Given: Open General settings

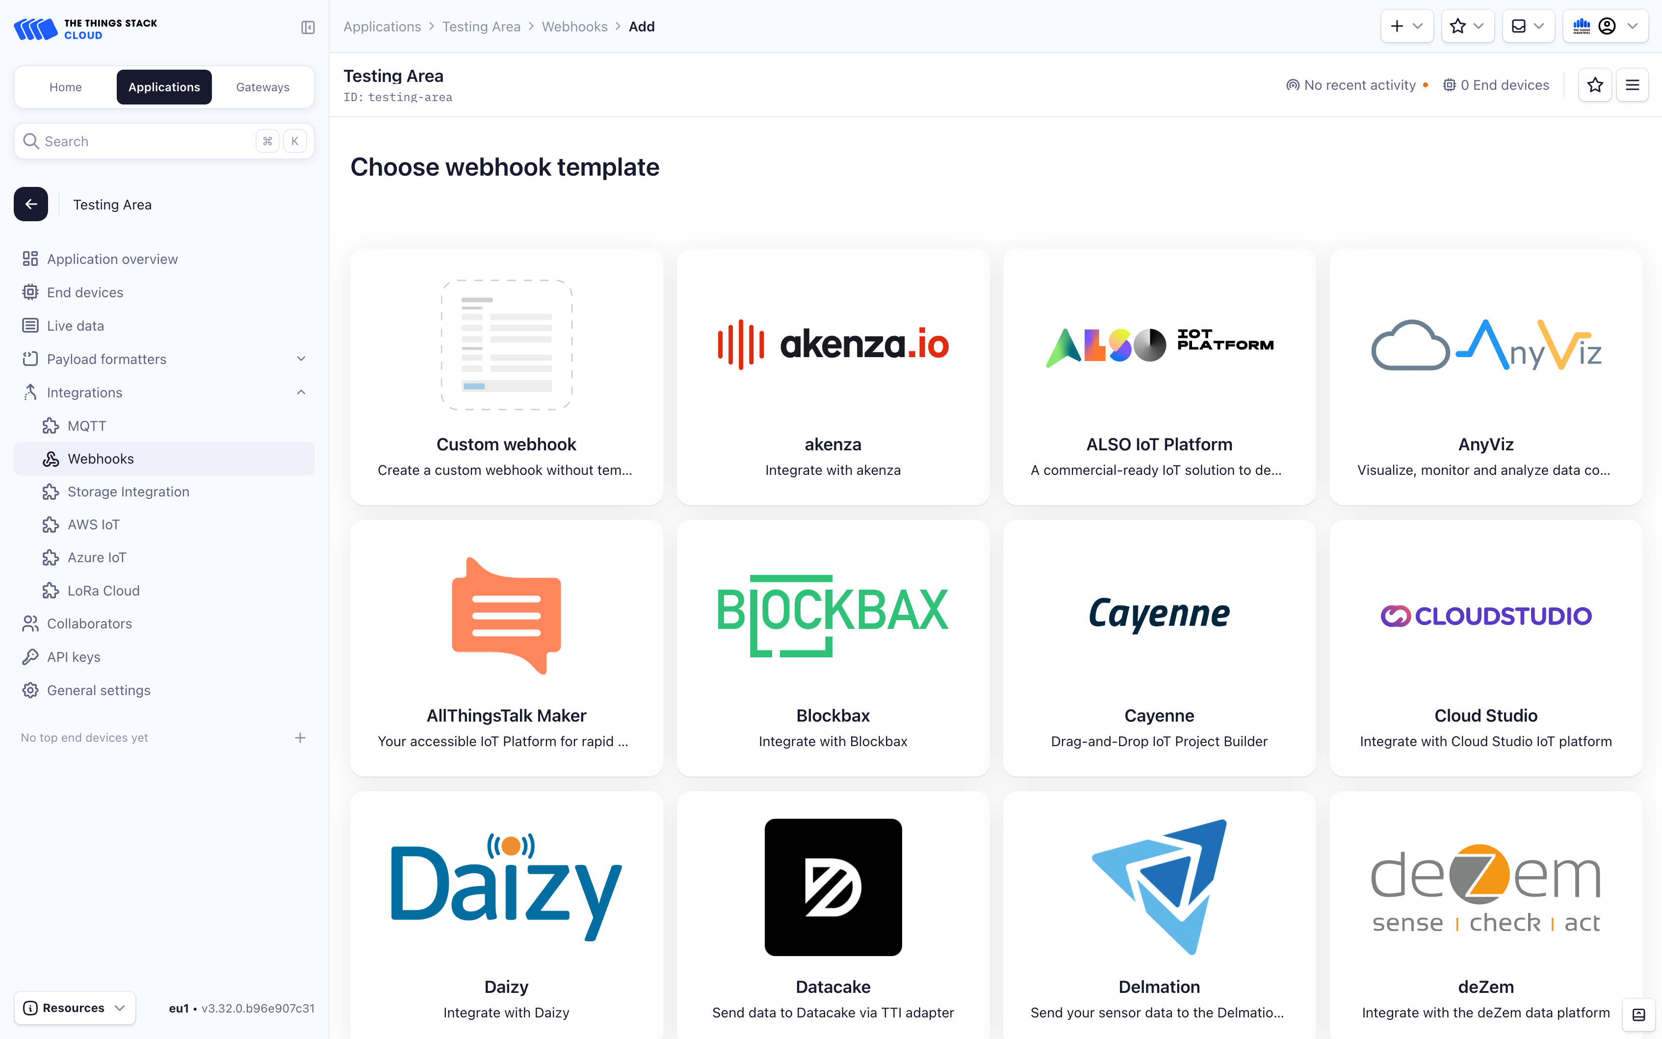Looking at the screenshot, I should 98,689.
